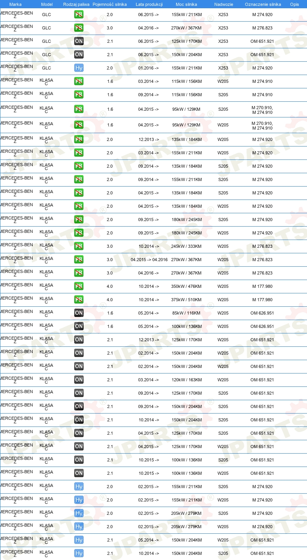Click X253 in the GLC hybrid row
307x560 pixels.
(223, 68)
